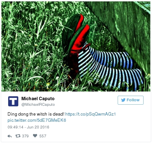This screenshot has height=143, width=152.
Task: Select the 'Ding dong the witch is dead!' text
Action: click(x=36, y=114)
